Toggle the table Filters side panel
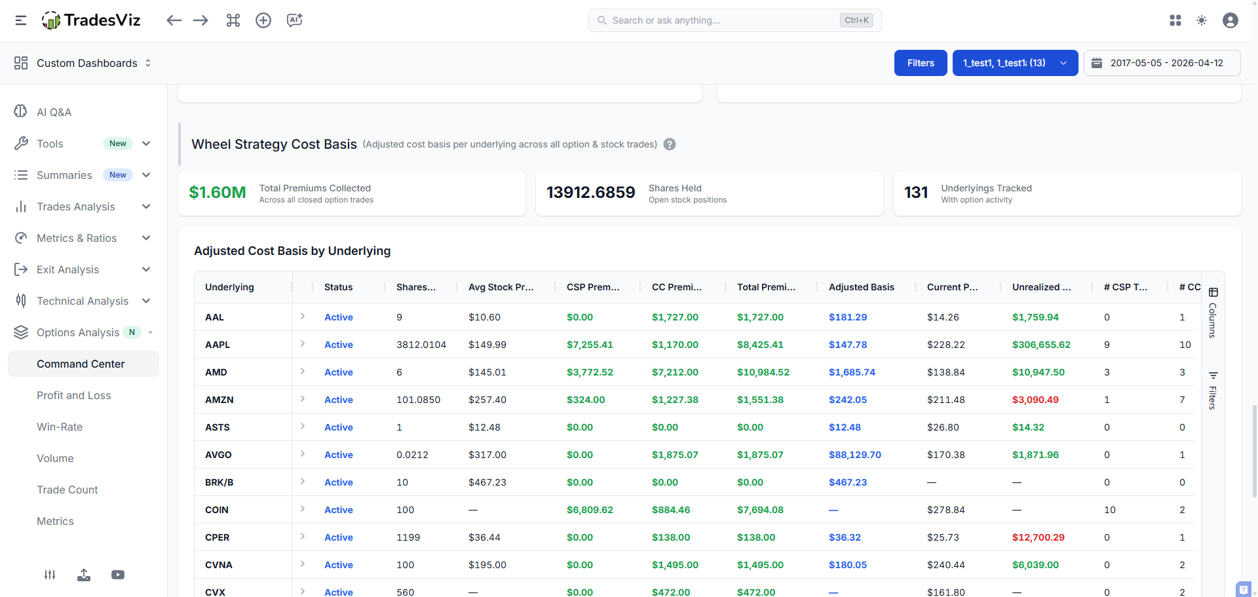 tap(1213, 391)
